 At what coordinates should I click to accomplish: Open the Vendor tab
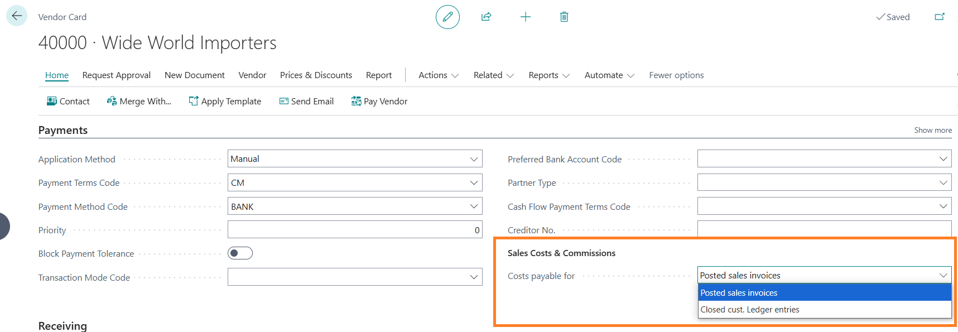(x=252, y=75)
